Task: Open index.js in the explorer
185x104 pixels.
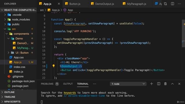Action: click(x=18, y=72)
